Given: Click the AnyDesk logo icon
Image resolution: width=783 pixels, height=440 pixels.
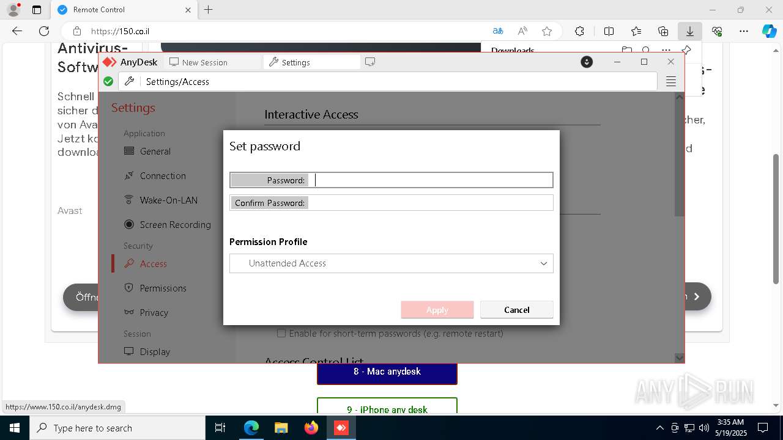Looking at the screenshot, I should [109, 62].
